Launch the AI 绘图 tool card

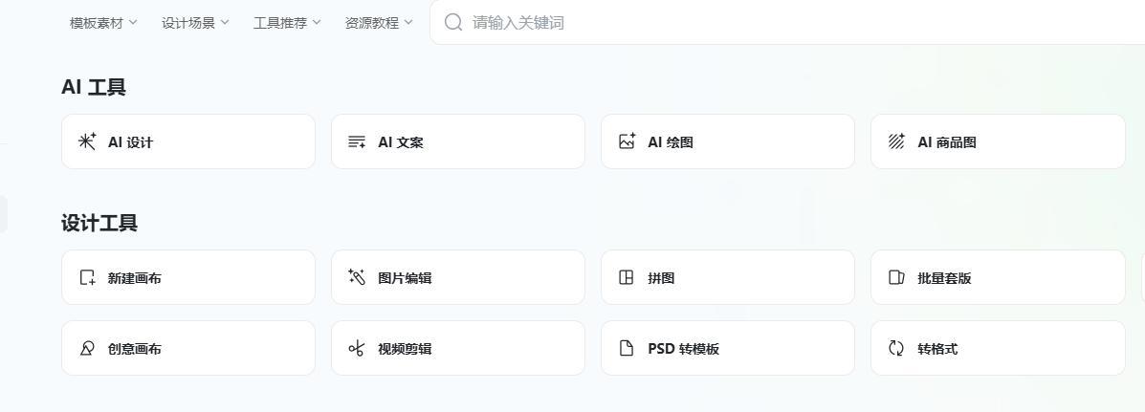point(727,141)
